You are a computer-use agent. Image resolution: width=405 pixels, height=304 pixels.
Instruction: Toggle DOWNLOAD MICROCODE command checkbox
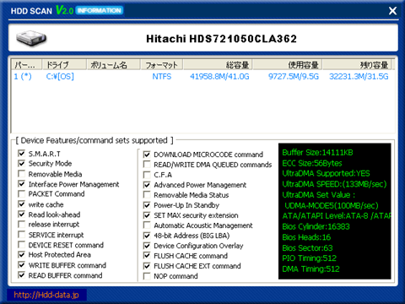(x=147, y=155)
